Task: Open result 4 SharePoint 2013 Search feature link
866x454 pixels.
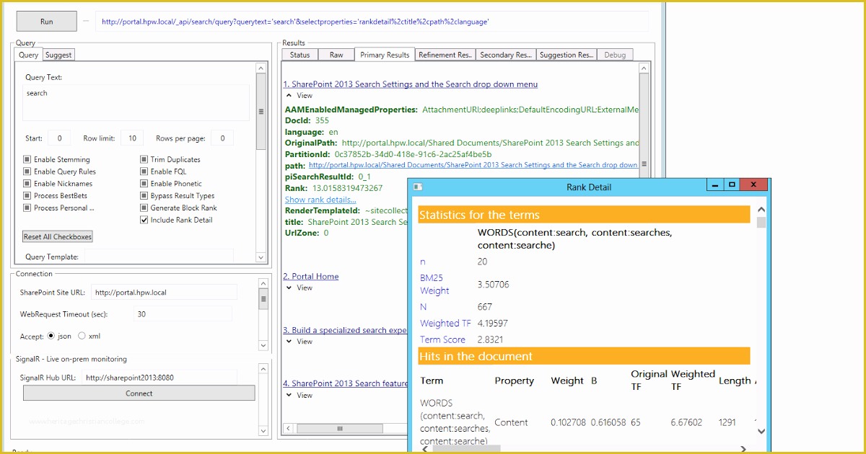Action: click(345, 383)
